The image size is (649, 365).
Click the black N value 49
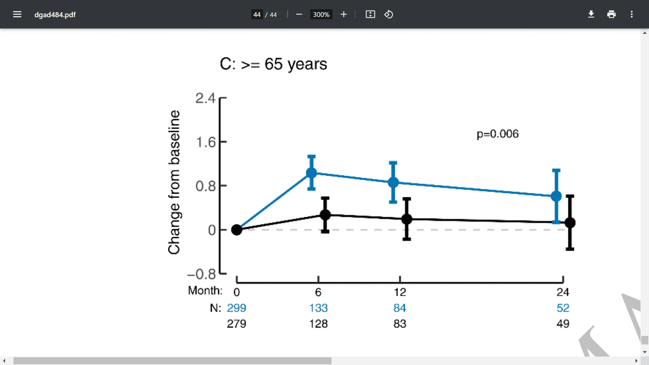563,324
